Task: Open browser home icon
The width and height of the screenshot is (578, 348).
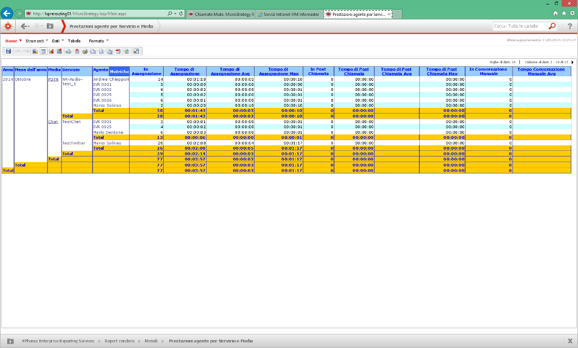Action: pos(555,14)
